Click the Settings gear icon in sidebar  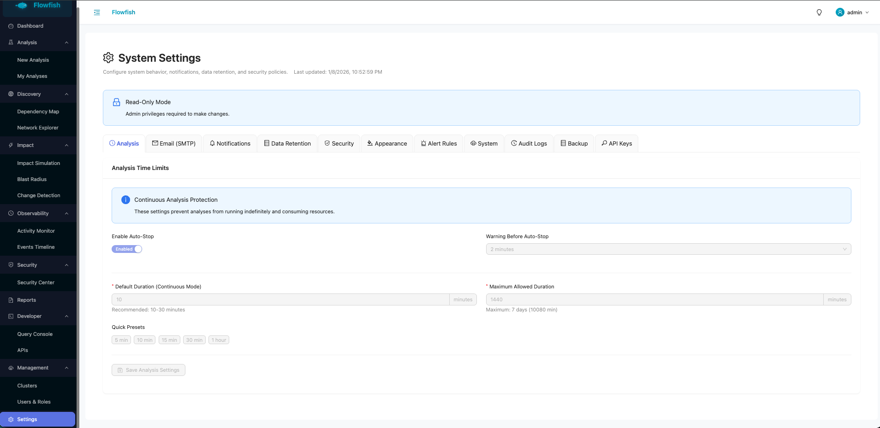pos(11,419)
